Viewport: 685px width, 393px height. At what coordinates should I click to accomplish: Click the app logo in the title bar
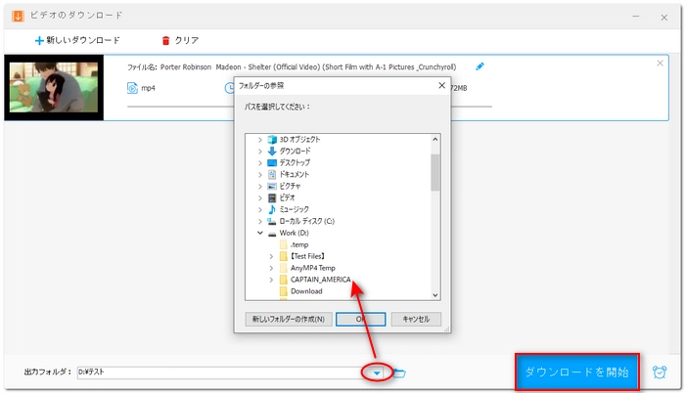18,17
